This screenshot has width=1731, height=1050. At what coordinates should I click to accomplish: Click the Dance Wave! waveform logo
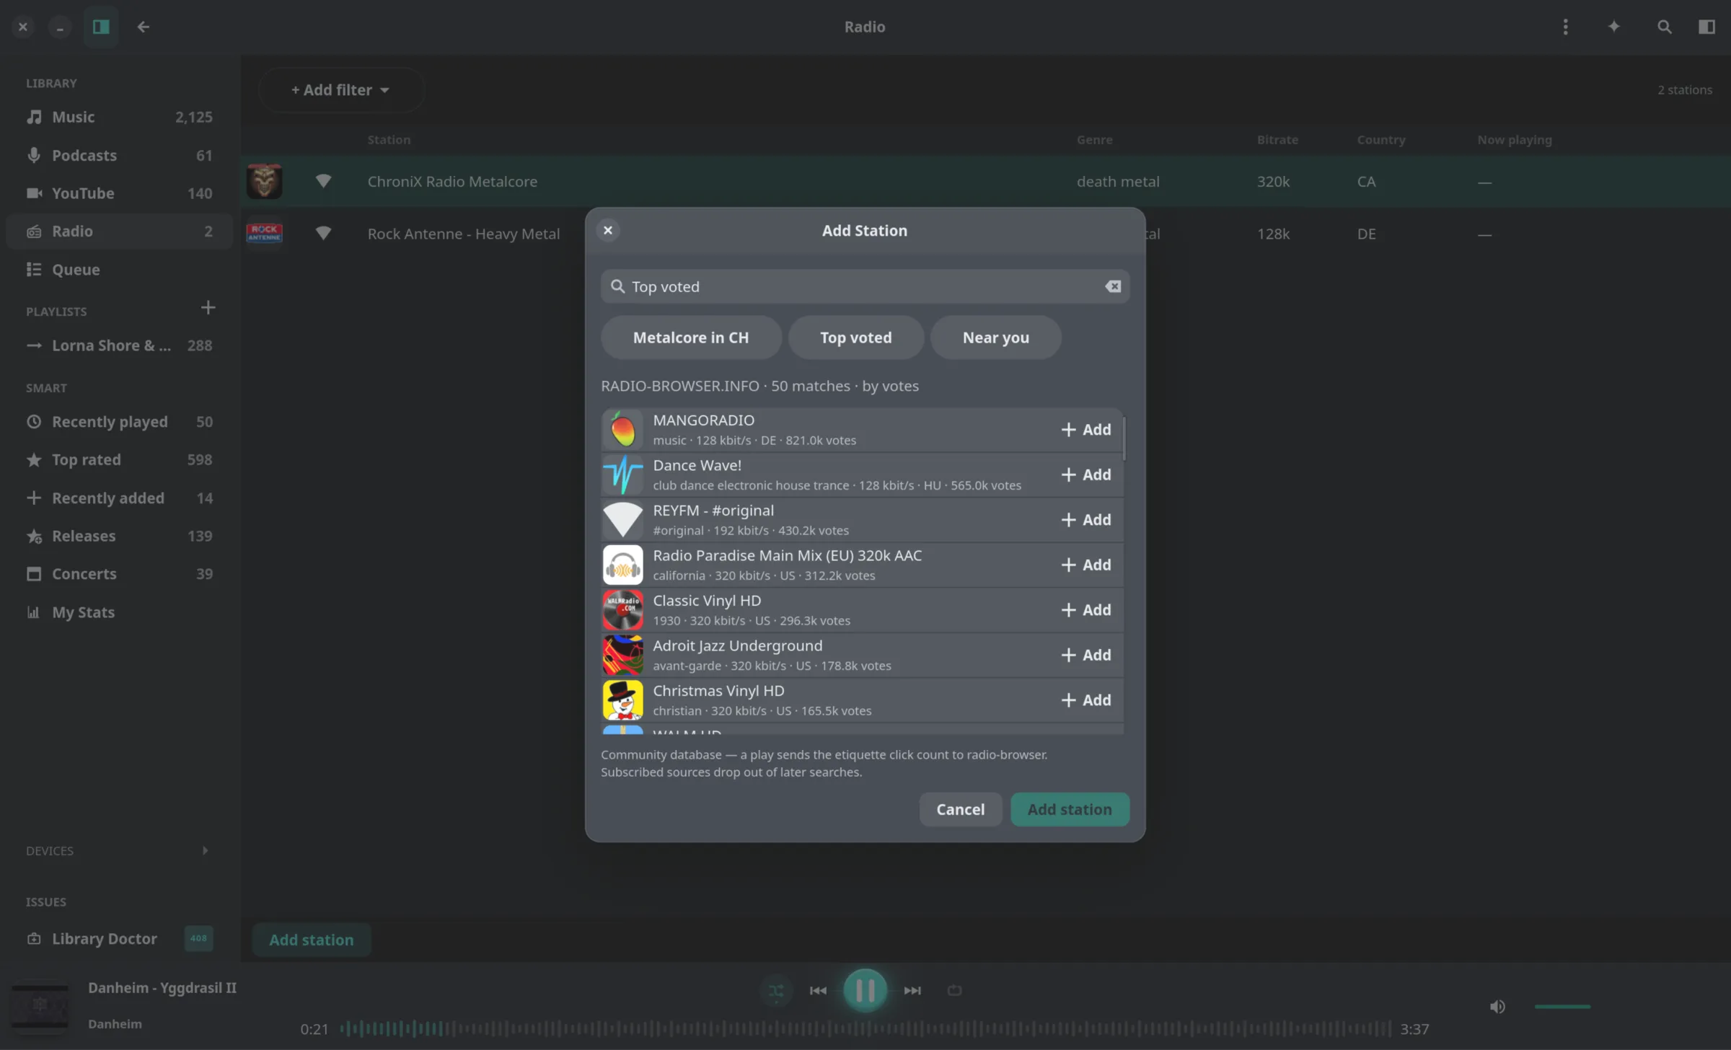click(622, 475)
